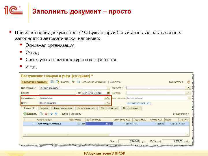Click the Сумма без НДС column header
Image resolution: width=208 pixels, height=156 pixels.
point(123,120)
